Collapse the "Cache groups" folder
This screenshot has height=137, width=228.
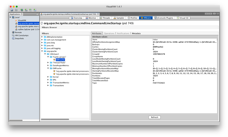click(48, 57)
